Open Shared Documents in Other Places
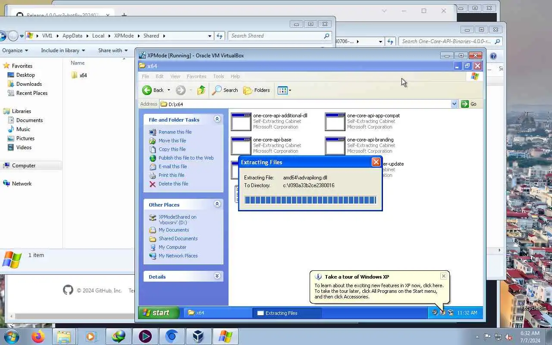 pyautogui.click(x=178, y=238)
